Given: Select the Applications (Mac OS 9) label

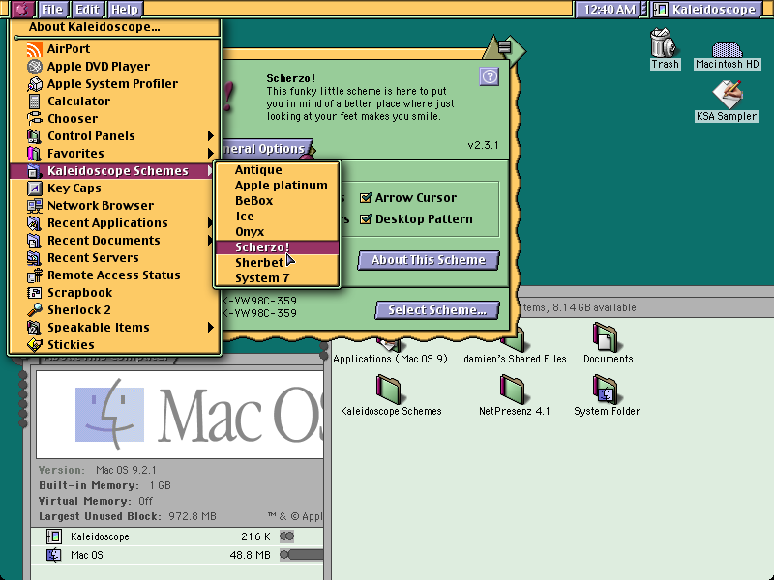Looking at the screenshot, I should [390, 359].
